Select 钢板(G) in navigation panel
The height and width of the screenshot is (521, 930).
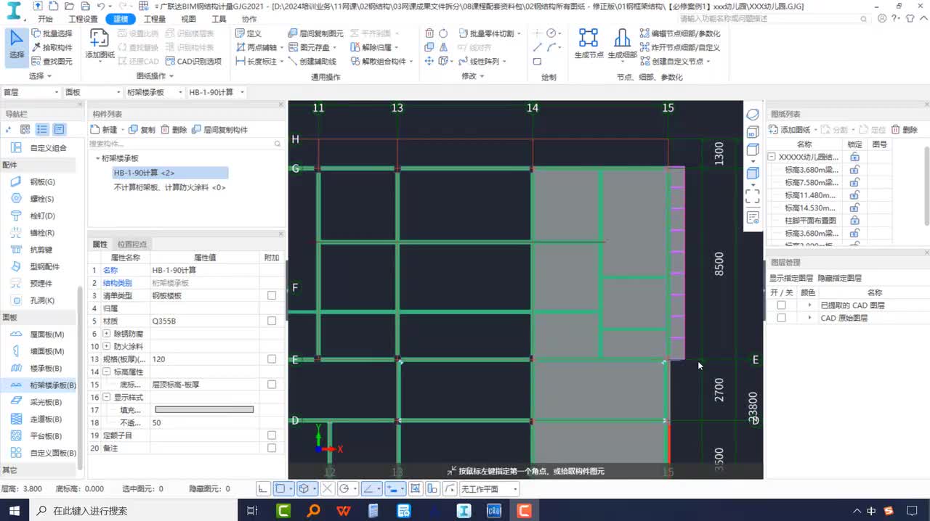tap(33, 182)
